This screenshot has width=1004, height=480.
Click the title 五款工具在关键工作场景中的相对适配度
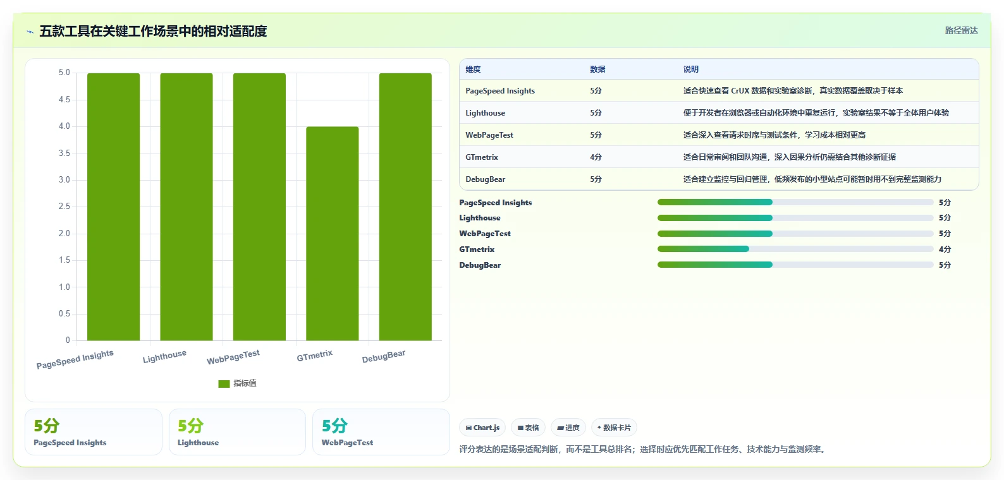tap(153, 31)
